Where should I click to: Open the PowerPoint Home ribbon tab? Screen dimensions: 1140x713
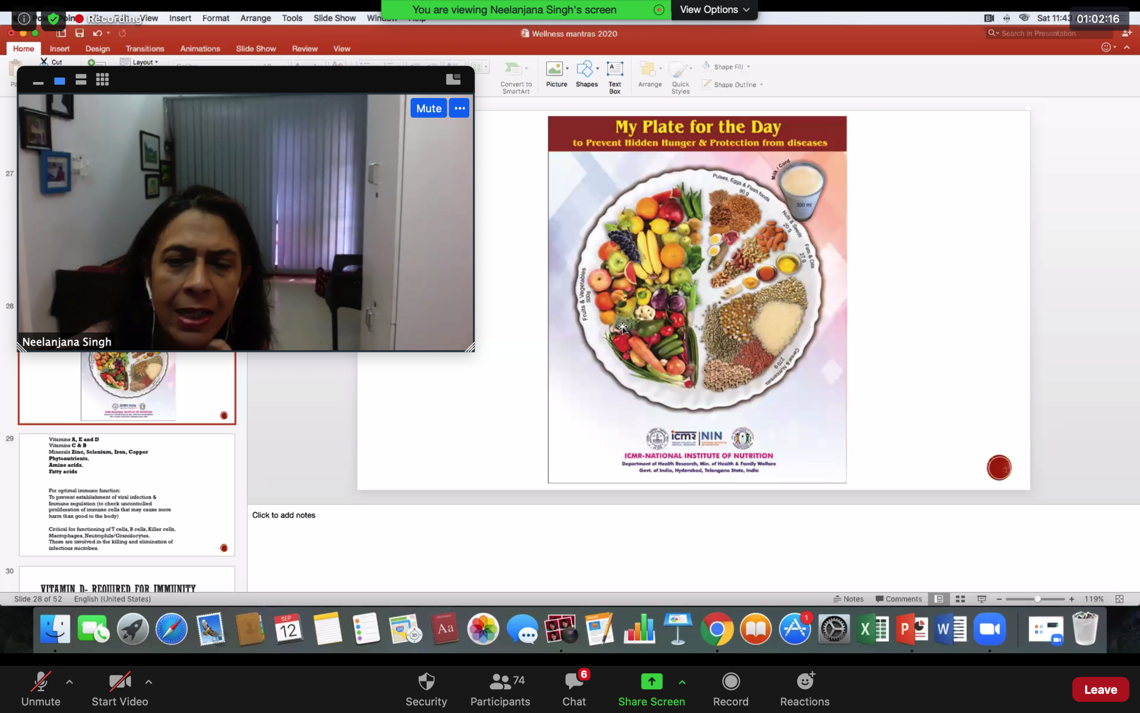tap(23, 48)
